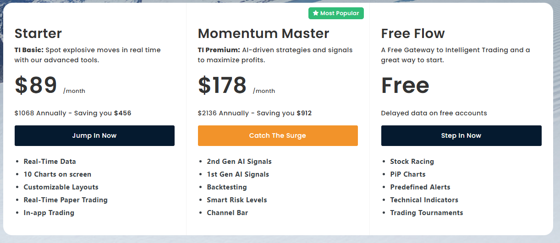Viewport: 560px width, 243px height.
Task: Click the Free Flow plan heading
Action: click(413, 33)
